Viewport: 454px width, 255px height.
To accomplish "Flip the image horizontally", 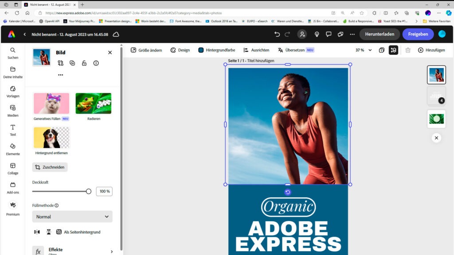I will click(x=37, y=232).
